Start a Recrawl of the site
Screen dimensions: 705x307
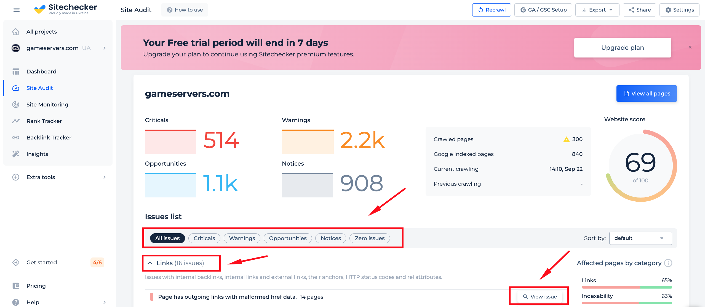tap(492, 10)
